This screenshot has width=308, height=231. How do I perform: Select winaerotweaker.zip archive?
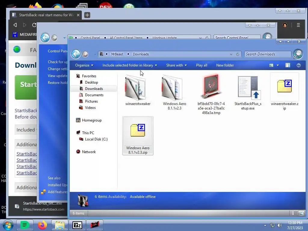pyautogui.click(x=285, y=91)
